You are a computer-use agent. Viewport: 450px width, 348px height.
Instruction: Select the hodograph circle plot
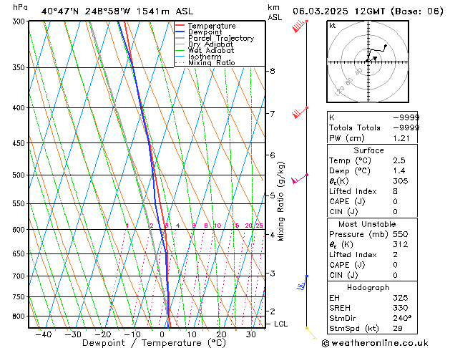[368, 62]
